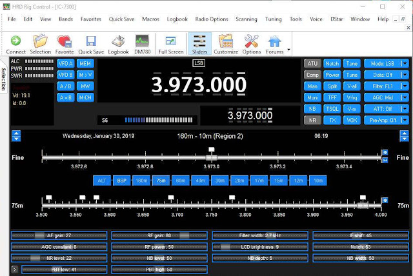Click the M-CH button

[x=85, y=97]
